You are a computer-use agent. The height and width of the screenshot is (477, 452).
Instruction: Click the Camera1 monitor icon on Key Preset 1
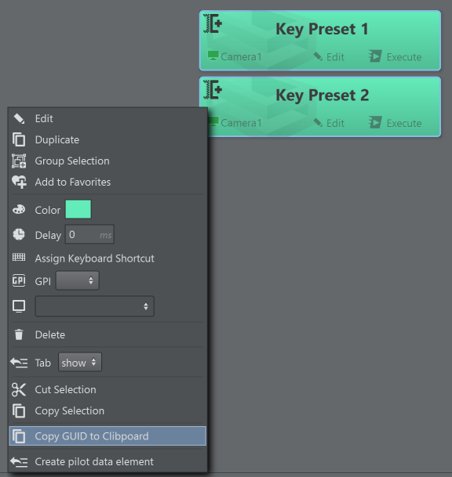(x=213, y=56)
